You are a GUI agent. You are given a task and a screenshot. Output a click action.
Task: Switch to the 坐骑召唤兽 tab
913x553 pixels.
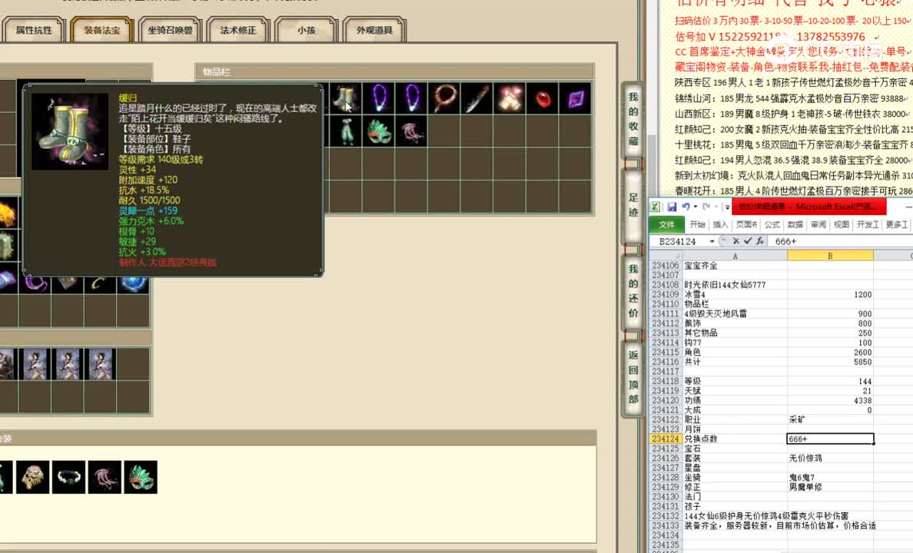click(x=170, y=30)
